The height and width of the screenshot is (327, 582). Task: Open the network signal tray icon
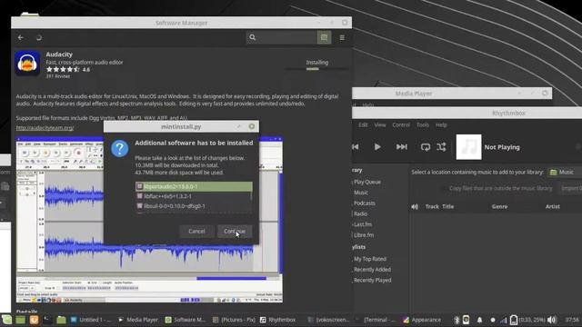point(503,320)
